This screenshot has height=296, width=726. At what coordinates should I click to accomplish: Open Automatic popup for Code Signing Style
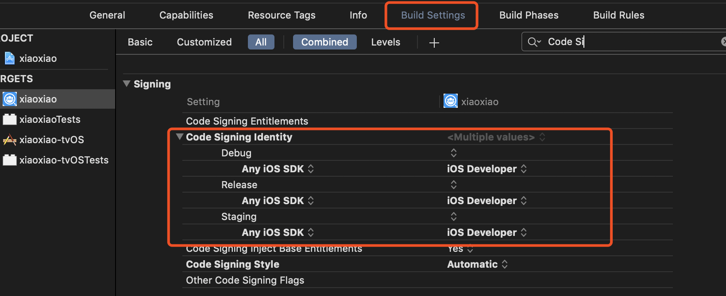477,264
